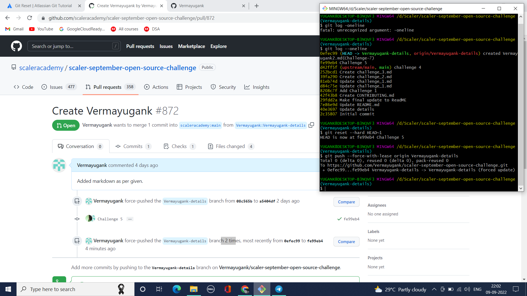
Task: Open the Security shield section
Action: tap(223, 87)
